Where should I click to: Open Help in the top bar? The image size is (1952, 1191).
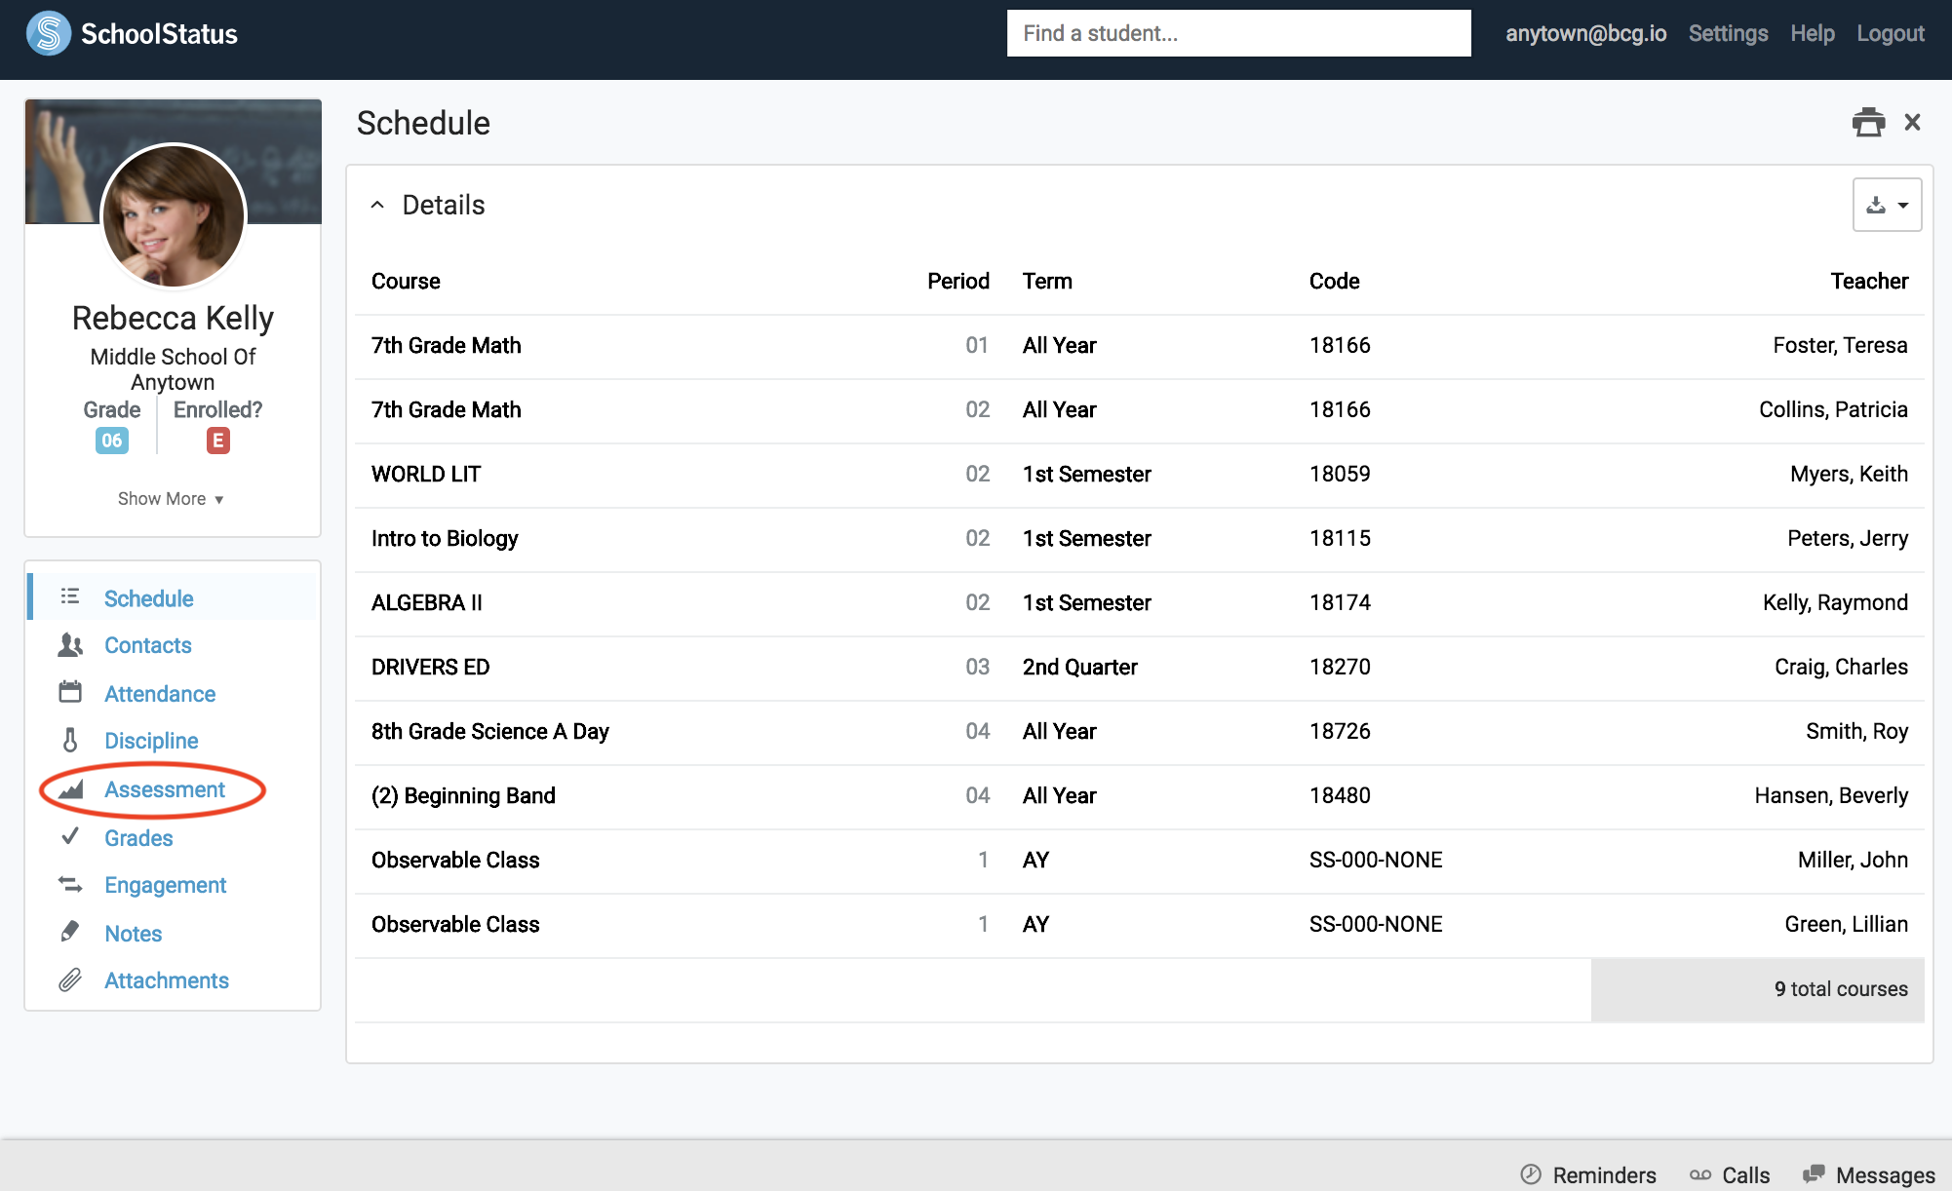1812,33
